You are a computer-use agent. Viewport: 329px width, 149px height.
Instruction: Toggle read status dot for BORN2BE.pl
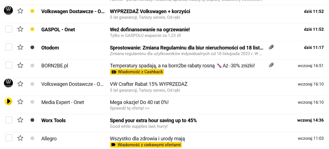(x=32, y=66)
